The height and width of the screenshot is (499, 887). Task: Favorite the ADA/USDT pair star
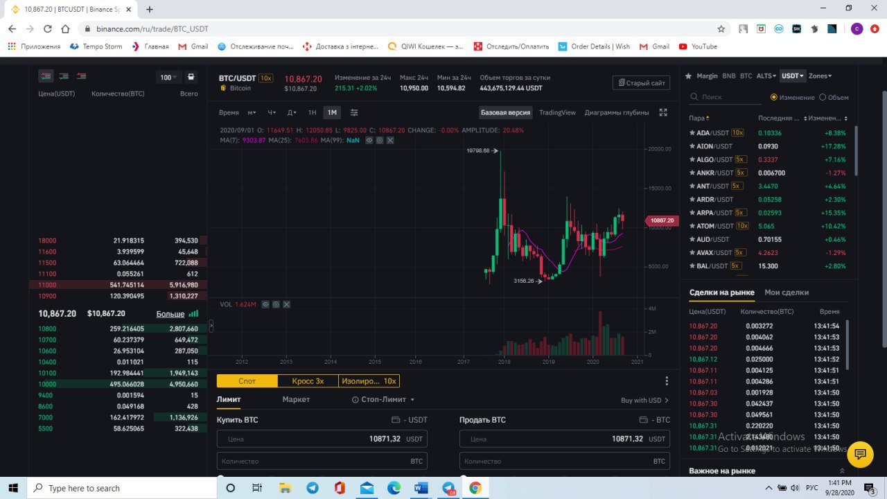[692, 133]
